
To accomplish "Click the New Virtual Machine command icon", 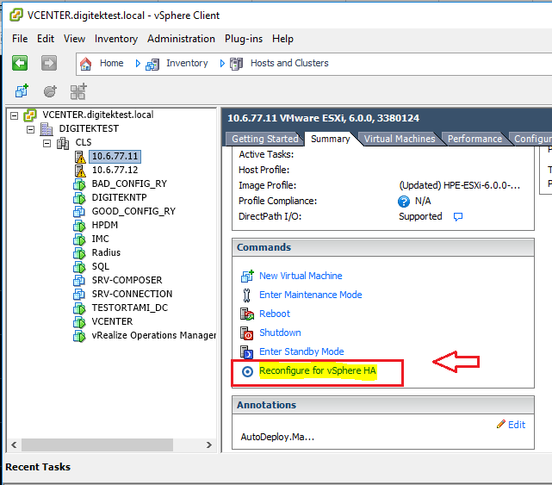I will coord(247,277).
